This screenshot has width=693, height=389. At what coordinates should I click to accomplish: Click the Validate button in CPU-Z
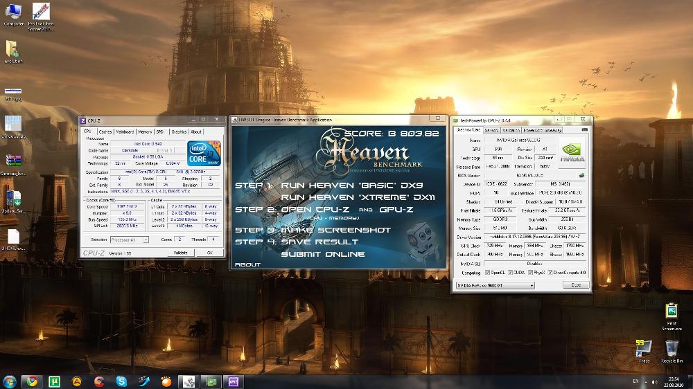[180, 253]
